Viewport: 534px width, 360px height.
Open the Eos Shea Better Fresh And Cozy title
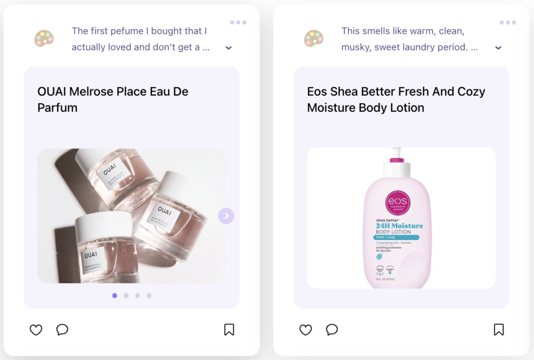[x=396, y=100]
